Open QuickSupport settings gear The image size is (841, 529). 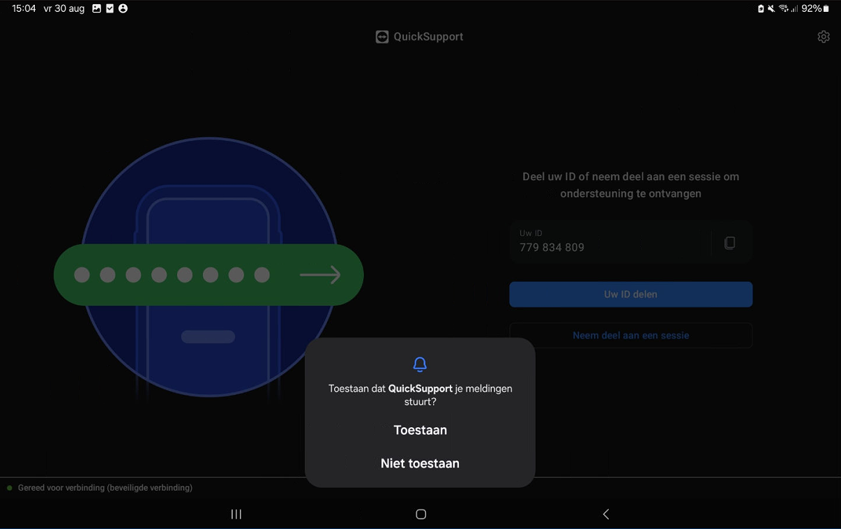click(824, 37)
